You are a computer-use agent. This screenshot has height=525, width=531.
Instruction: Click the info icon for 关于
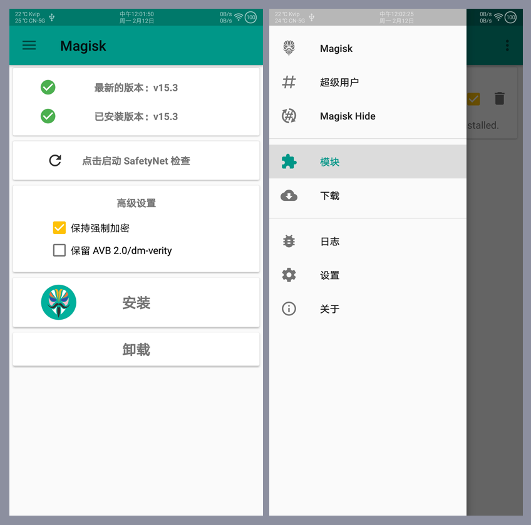coord(289,309)
